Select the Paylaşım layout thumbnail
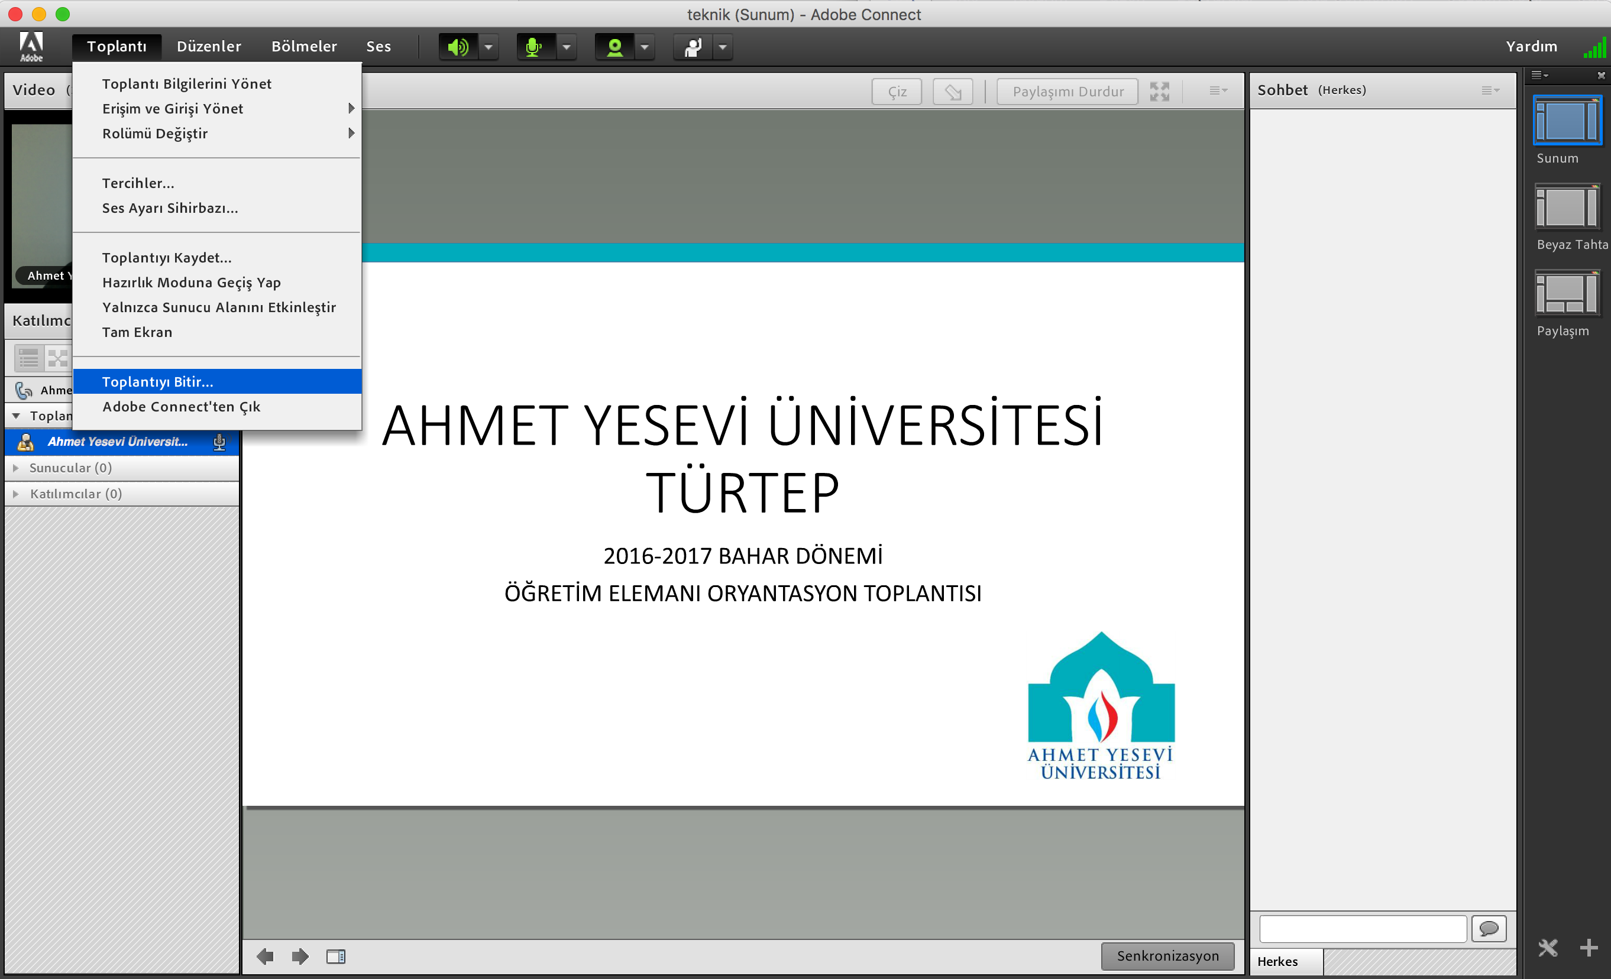 [1568, 293]
